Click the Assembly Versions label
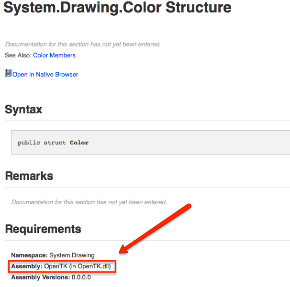Image resolution: width=290 pixels, height=287 pixels. coord(40,277)
